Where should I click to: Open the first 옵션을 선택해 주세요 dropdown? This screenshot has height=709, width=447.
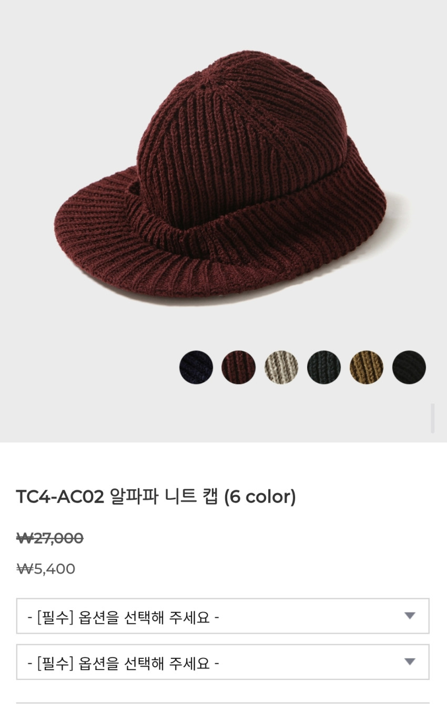click(x=223, y=616)
